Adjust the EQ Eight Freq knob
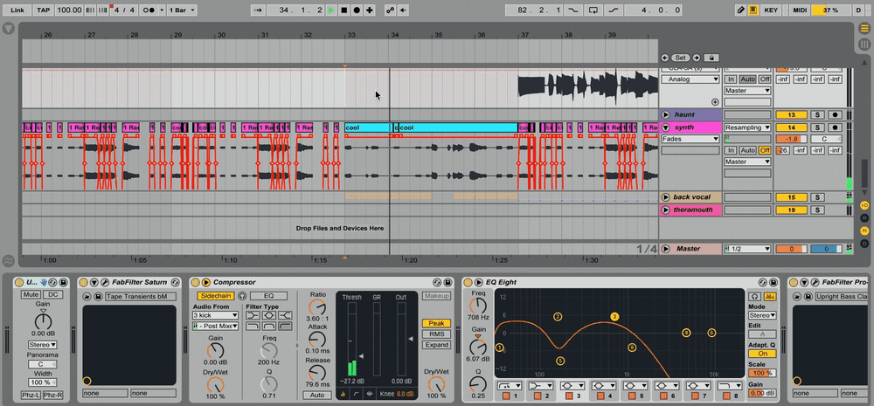Viewport: 874px width, 406px height. click(478, 306)
